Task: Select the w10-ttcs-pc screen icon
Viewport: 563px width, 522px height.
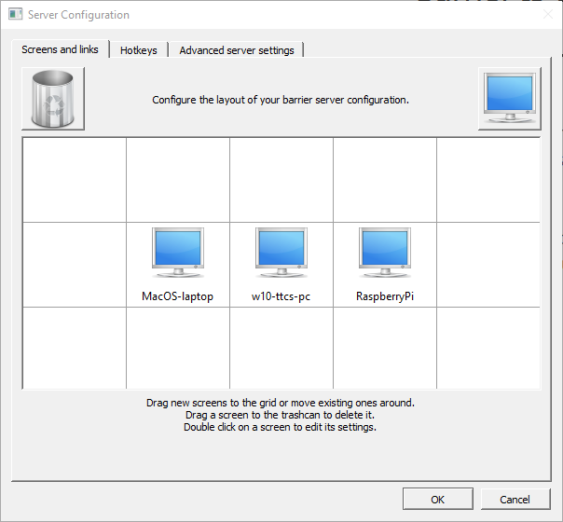Action: tap(281, 254)
